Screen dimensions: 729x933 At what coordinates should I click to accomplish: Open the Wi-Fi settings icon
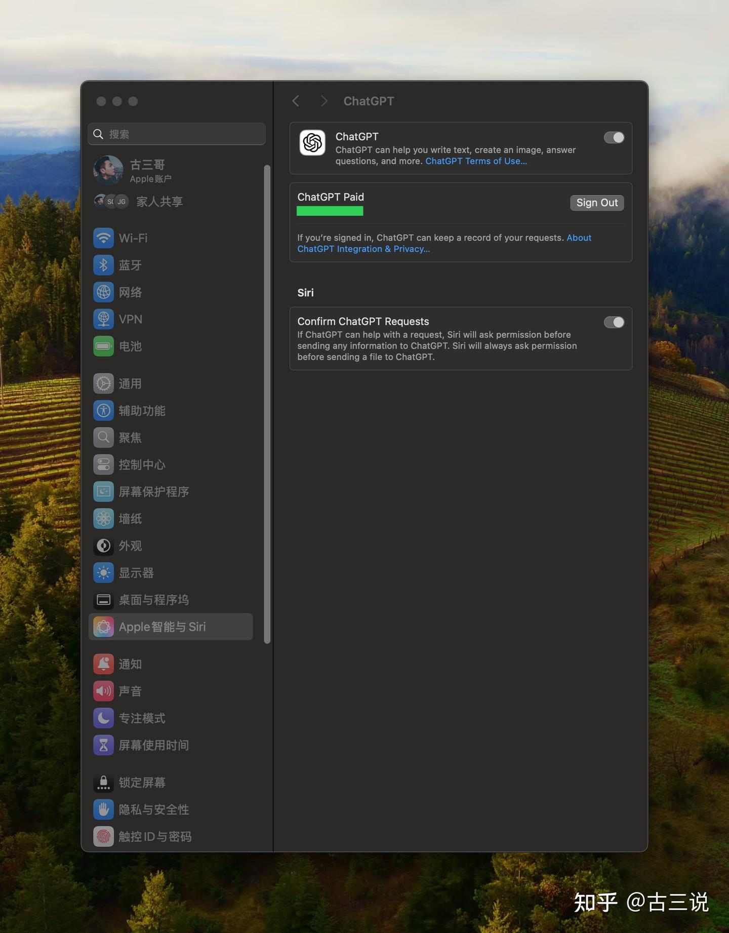(x=103, y=238)
